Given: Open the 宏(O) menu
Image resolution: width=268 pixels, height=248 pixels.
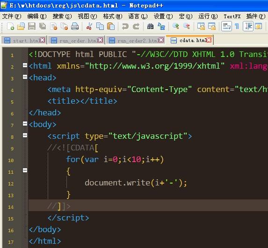Looking at the screenshot, I should (185, 16).
